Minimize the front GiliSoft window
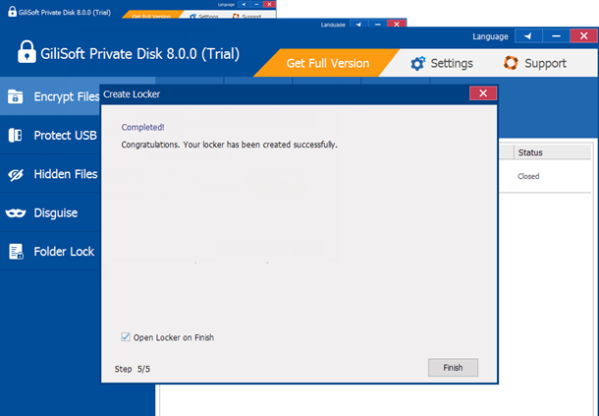This screenshot has height=416, width=599. [556, 36]
